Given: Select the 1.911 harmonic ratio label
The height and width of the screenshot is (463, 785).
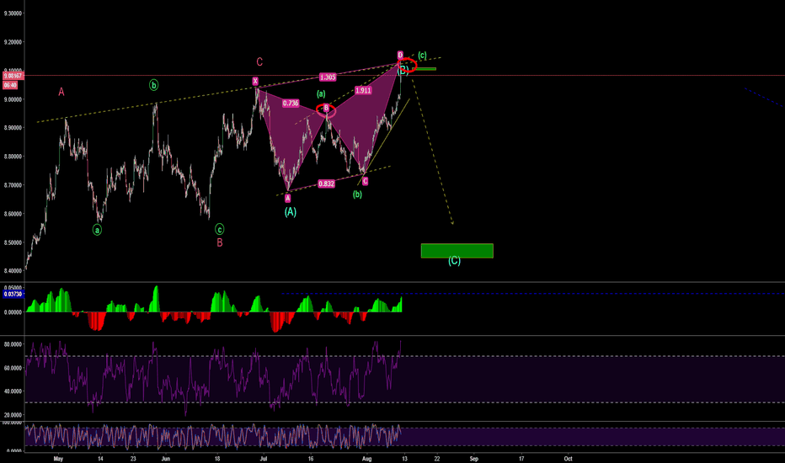Looking at the screenshot, I should pos(363,91).
